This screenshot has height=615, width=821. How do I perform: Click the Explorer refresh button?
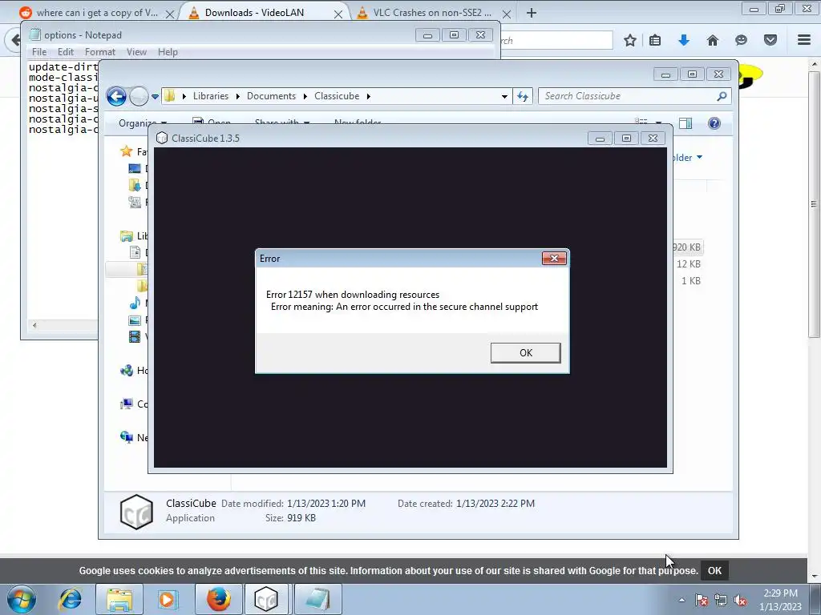(x=523, y=96)
